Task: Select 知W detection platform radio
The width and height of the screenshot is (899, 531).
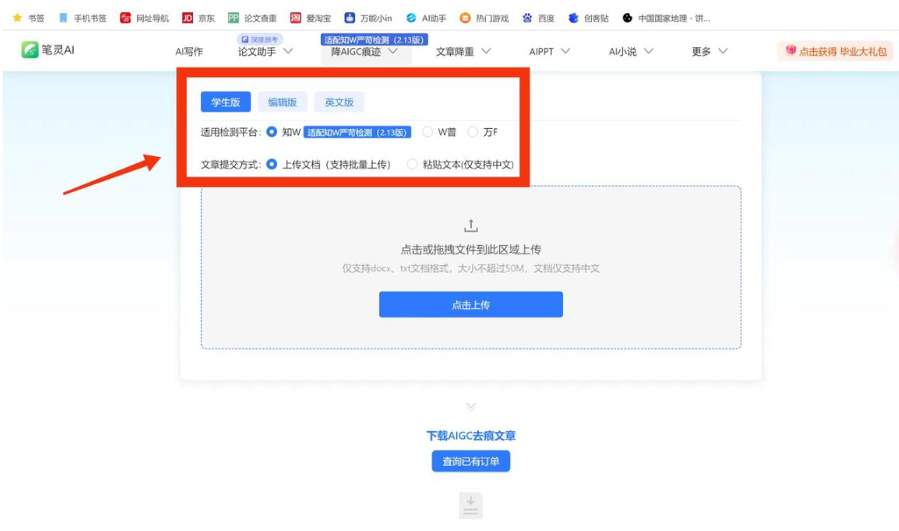Action: 272,132
